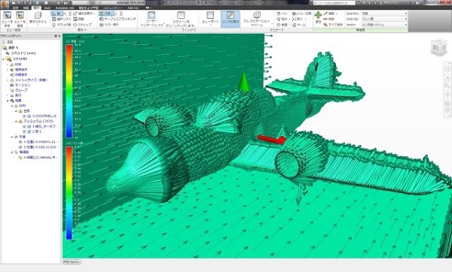Screen dimensions: 452x272
Task: Open the Add-ins ribbon tab
Action: (133, 8)
